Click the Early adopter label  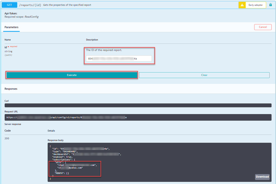[256, 5]
